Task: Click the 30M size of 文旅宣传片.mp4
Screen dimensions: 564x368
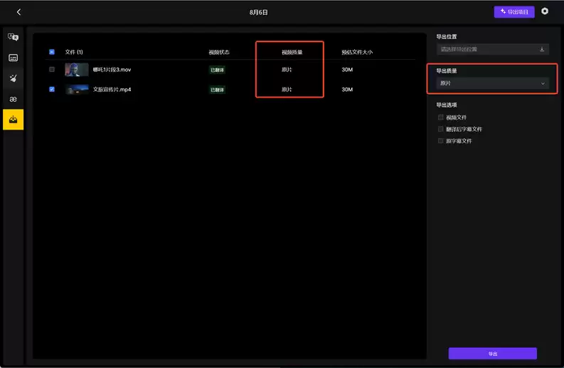Action: click(x=347, y=89)
